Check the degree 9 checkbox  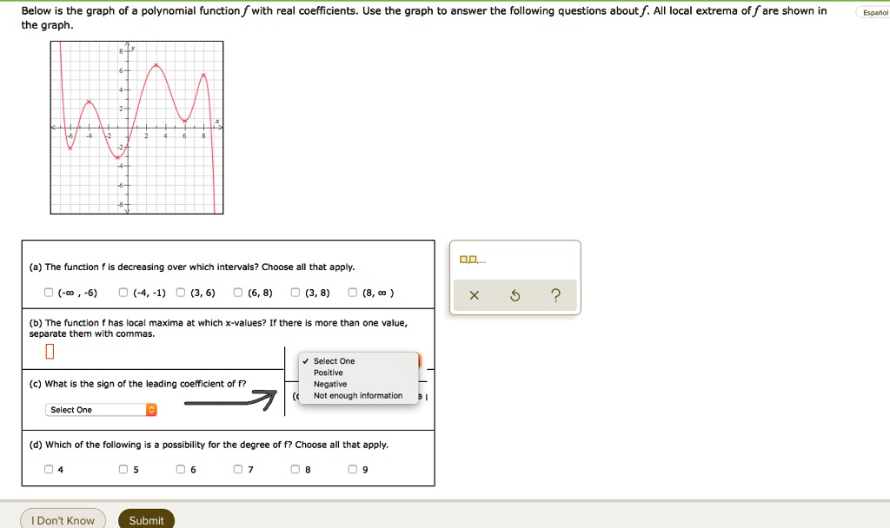(352, 469)
